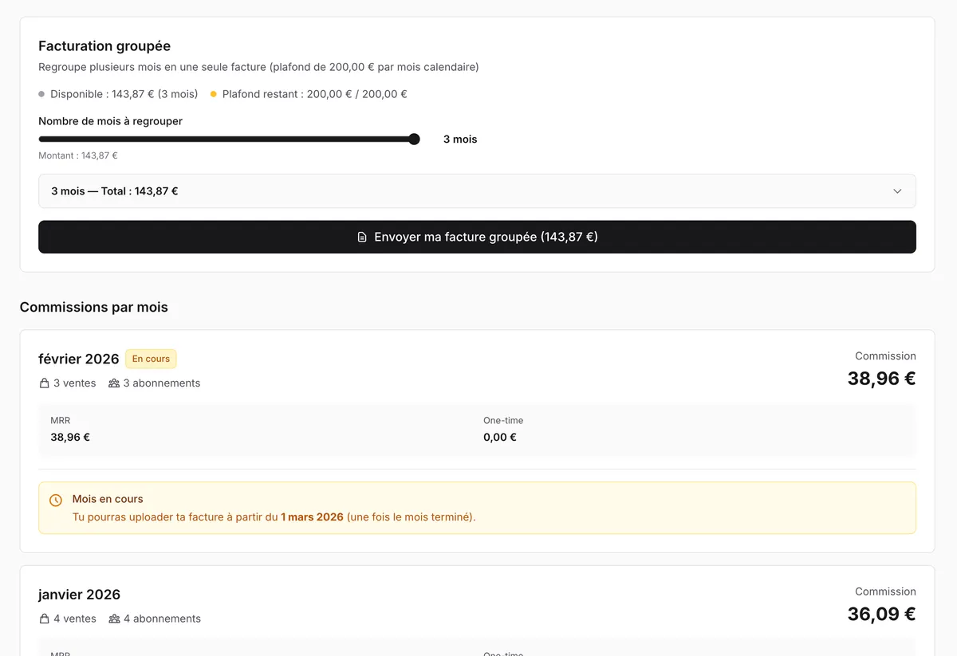This screenshot has width=957, height=656.
Task: Click the 'En cours' badge for février 2026
Action: coord(151,359)
